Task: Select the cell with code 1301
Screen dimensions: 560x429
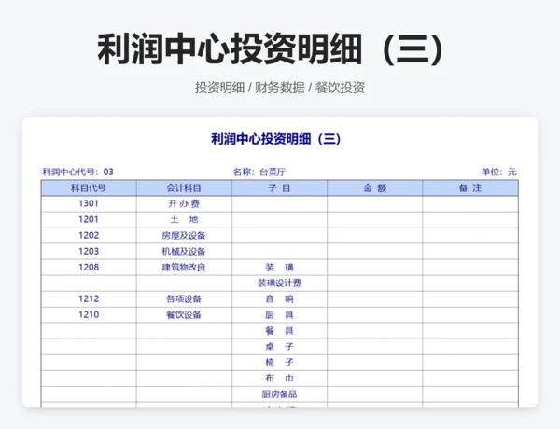Action: point(89,204)
